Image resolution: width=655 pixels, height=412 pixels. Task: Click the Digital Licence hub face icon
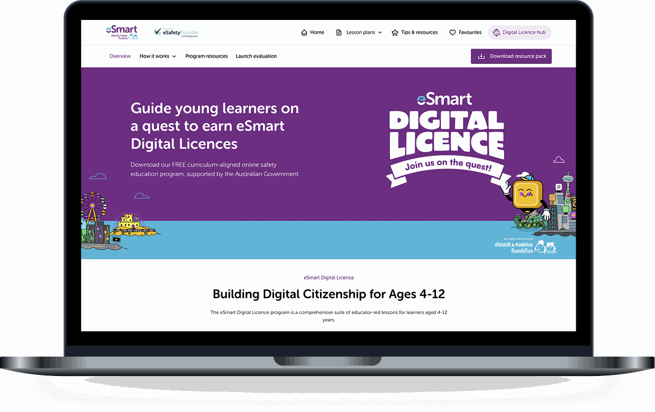coord(496,33)
